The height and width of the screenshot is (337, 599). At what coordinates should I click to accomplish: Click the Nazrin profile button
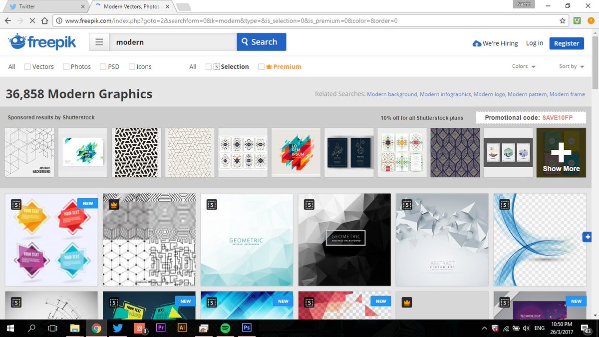[524, 5]
